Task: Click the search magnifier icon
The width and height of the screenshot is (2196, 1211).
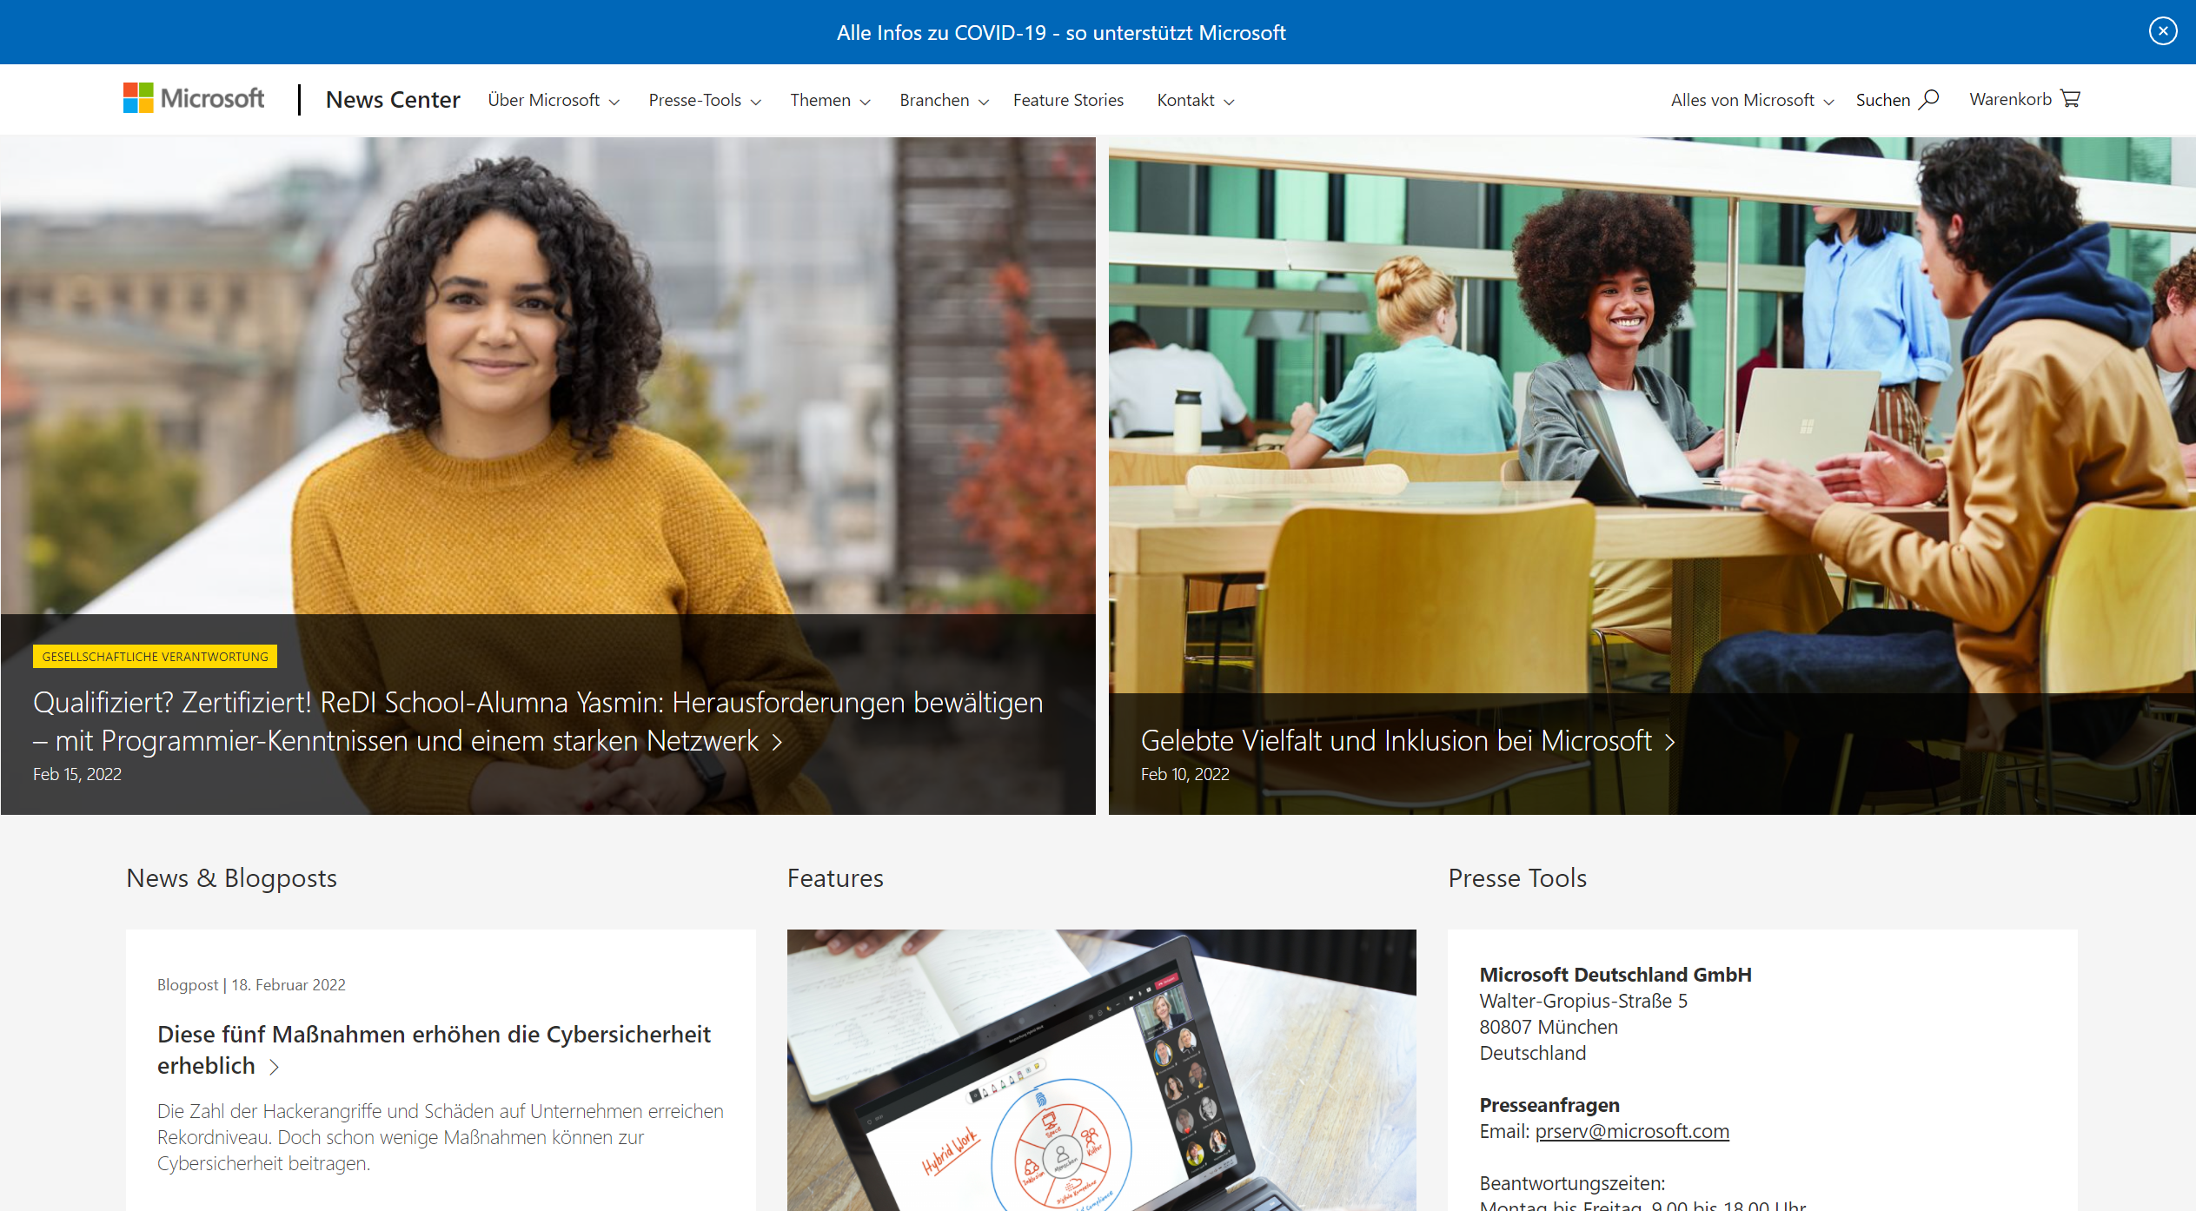Action: [x=1928, y=99]
